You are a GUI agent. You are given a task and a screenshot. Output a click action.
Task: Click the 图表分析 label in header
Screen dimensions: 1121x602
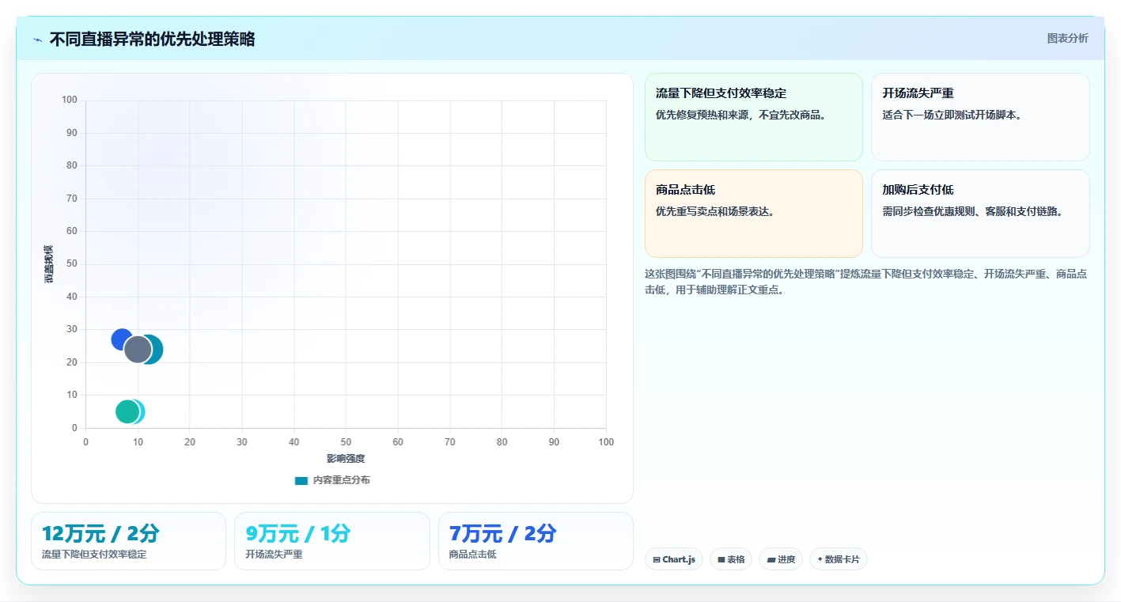coord(1067,38)
